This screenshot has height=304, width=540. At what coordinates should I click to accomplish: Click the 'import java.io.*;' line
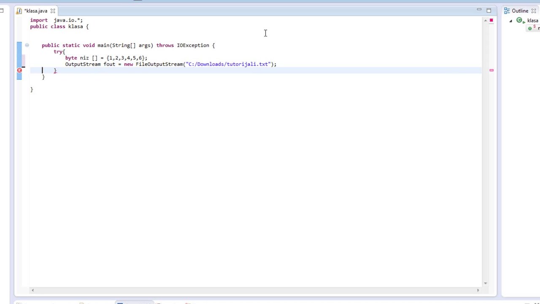click(x=57, y=20)
